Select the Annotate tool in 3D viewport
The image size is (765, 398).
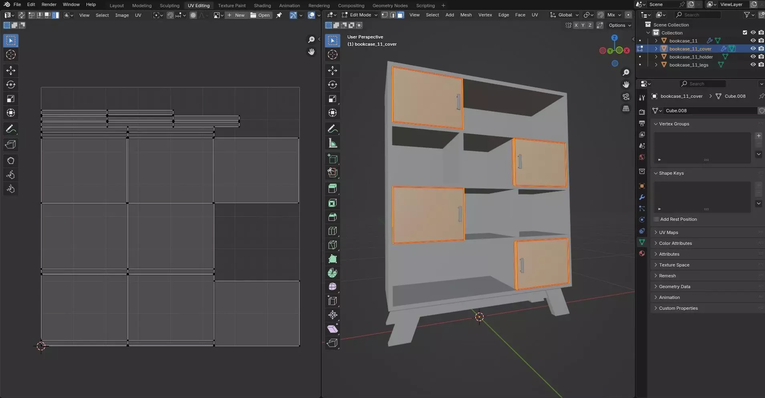point(333,129)
